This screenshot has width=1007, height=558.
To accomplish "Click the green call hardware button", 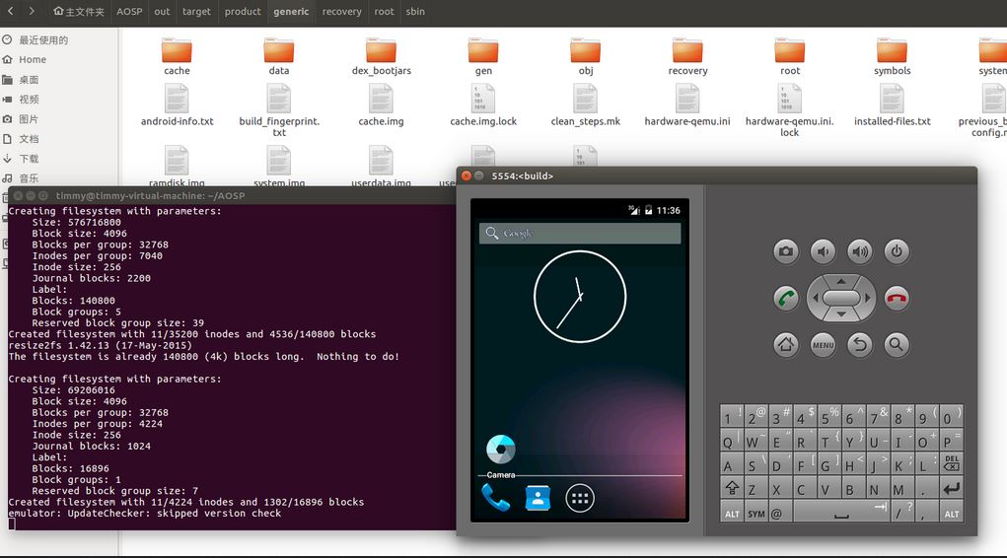I will (x=785, y=298).
